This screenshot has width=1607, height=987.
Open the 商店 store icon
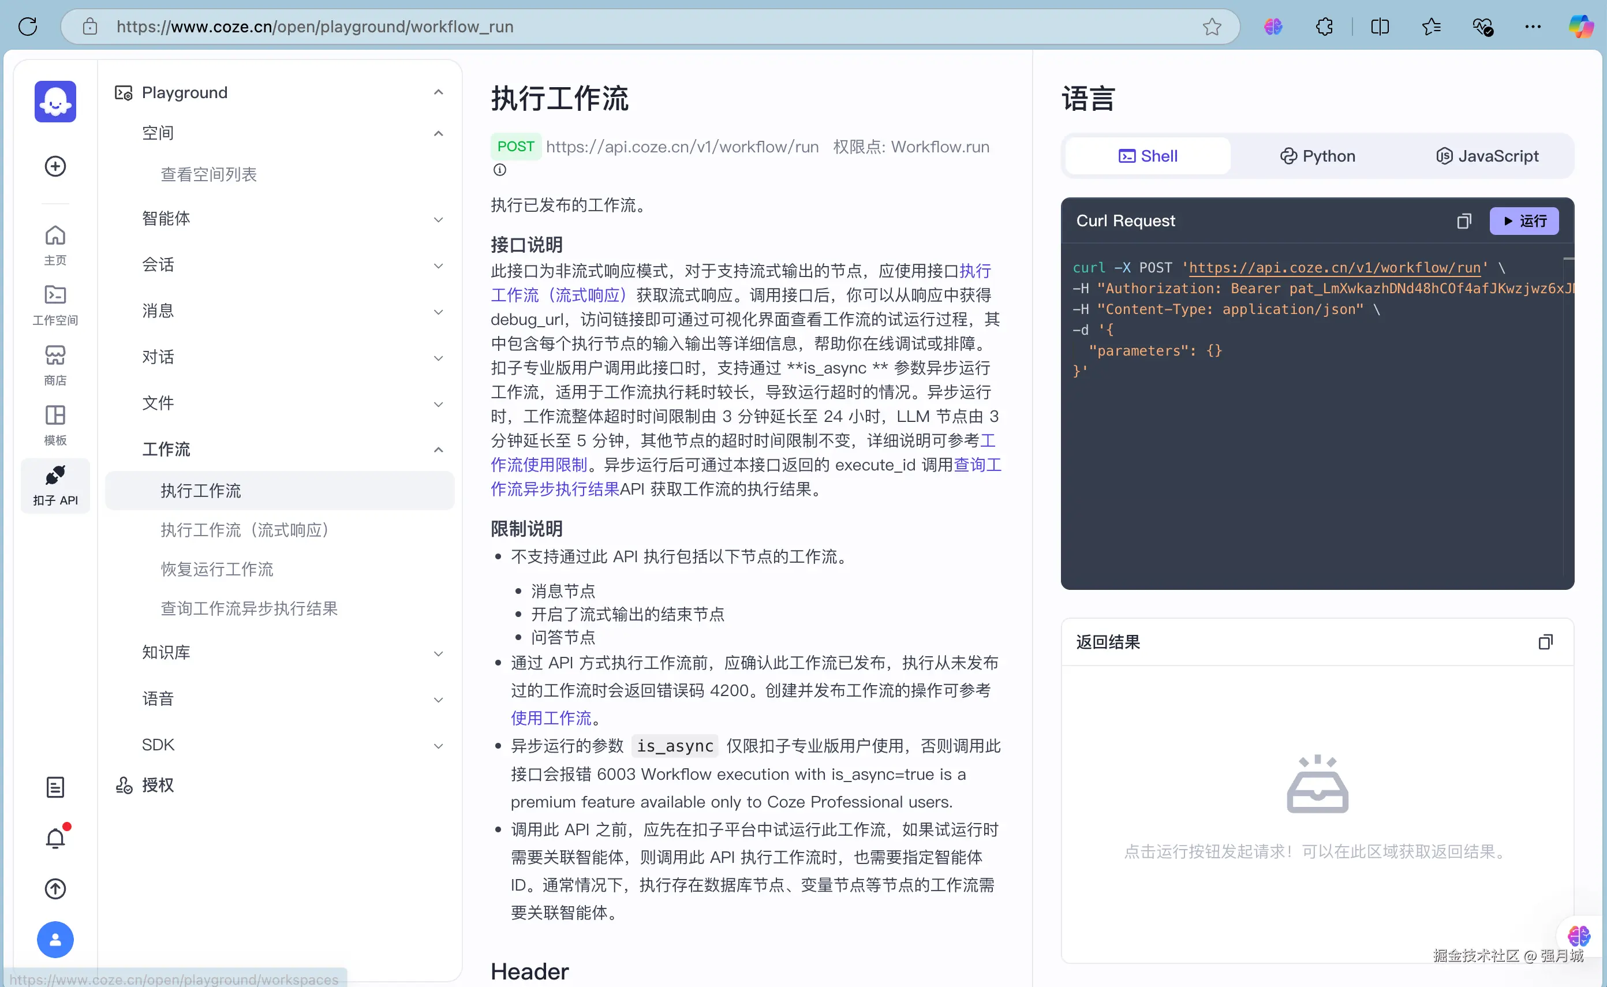(x=55, y=364)
